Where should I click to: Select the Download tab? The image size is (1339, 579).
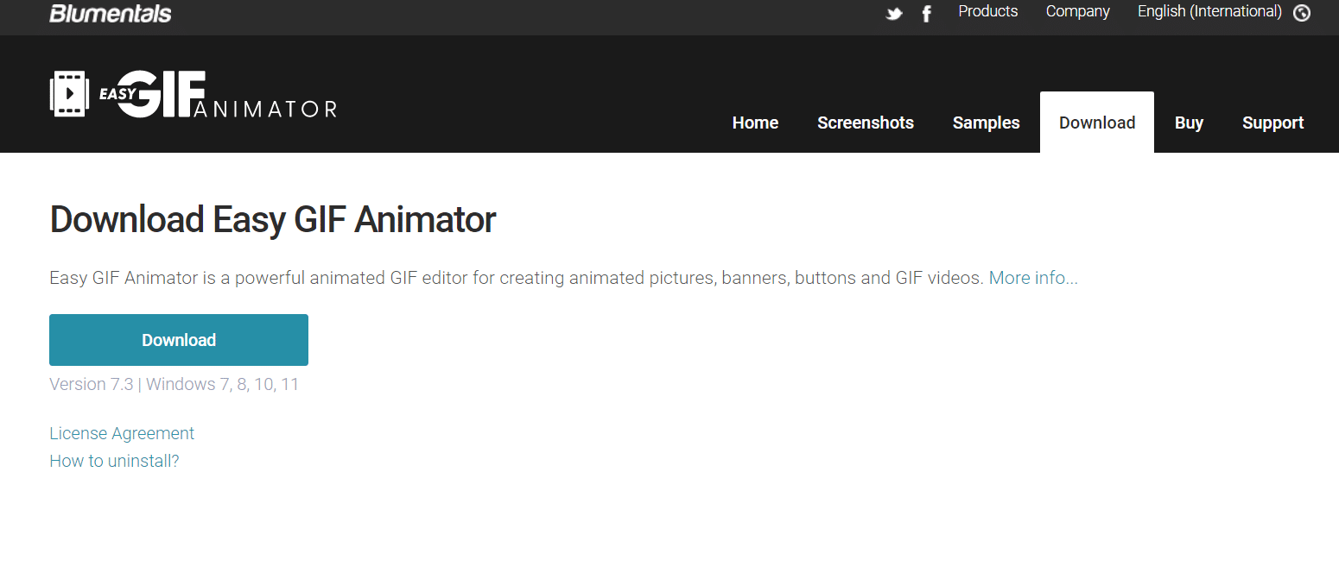[1097, 123]
